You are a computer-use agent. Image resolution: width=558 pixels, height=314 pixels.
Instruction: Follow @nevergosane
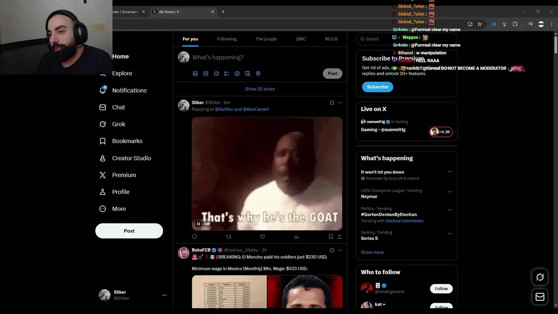(441, 289)
